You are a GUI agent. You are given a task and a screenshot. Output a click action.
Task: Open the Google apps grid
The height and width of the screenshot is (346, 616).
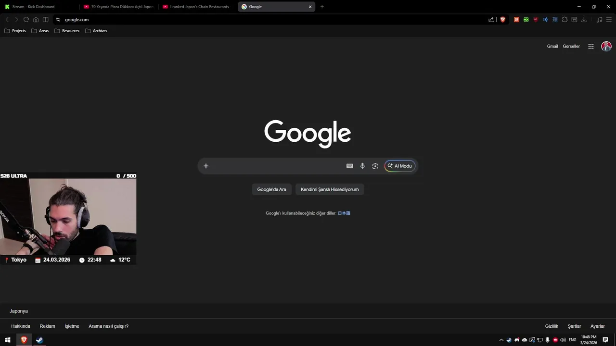[x=591, y=47]
